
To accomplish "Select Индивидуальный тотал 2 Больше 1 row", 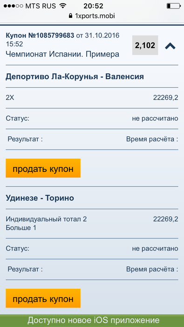I will (92, 224).
